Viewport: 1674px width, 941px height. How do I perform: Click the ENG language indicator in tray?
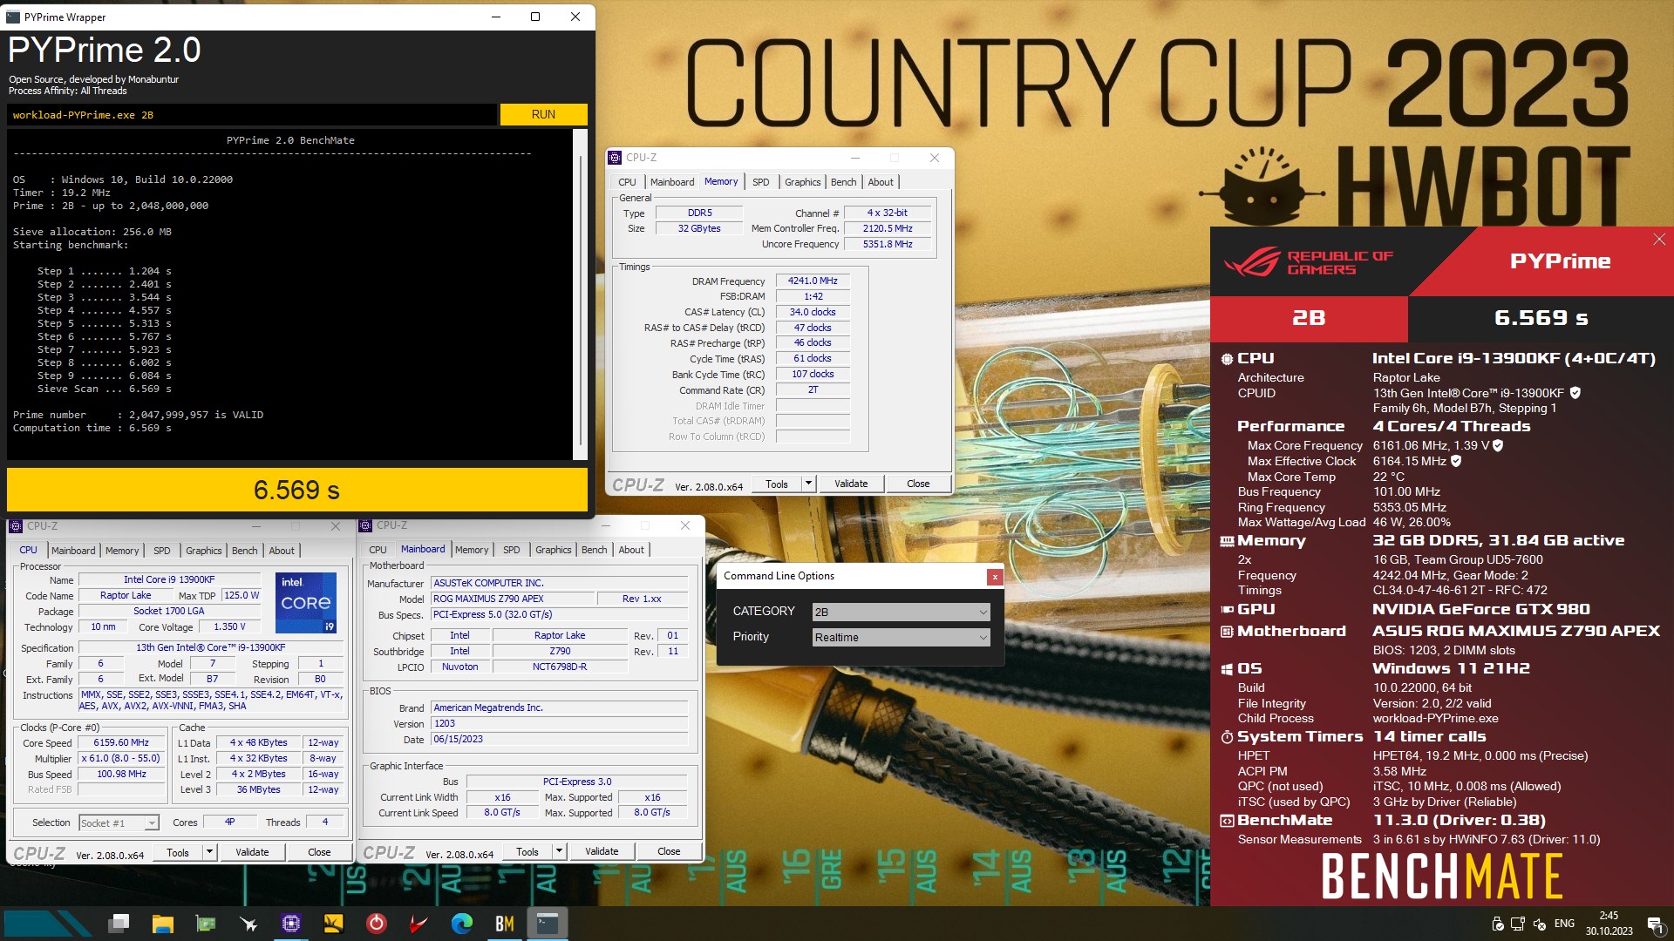(1564, 924)
